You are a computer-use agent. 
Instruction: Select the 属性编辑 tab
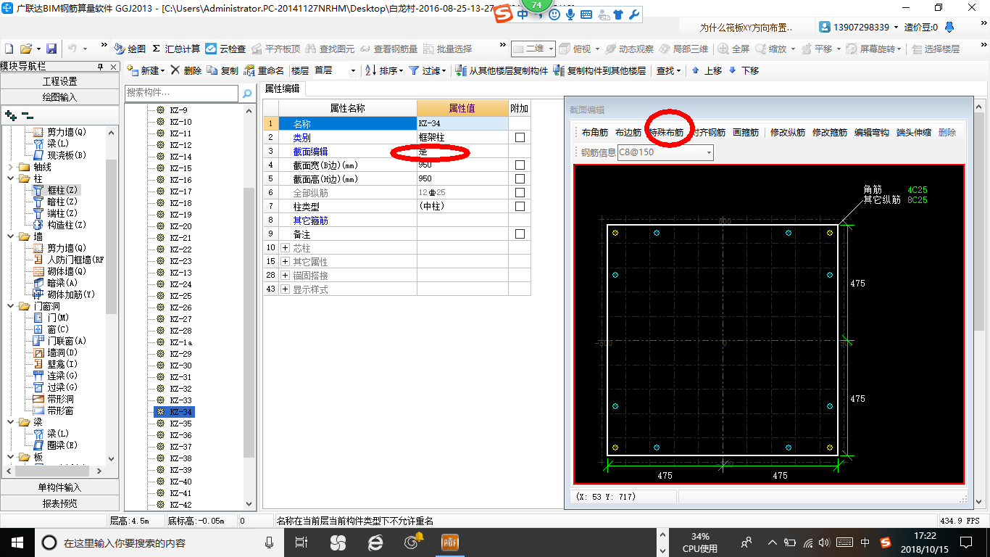[282, 88]
